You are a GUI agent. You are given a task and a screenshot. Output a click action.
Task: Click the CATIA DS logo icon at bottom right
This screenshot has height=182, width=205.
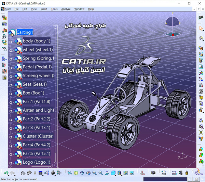(x=199, y=172)
